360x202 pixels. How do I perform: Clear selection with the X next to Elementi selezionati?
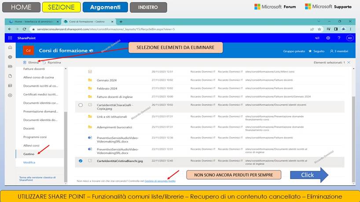[349, 62]
